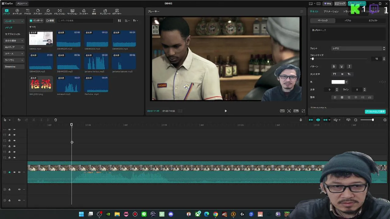The height and width of the screenshot is (219, 390).
Task: Open the メニュー dropdown
Action: click(x=22, y=3)
